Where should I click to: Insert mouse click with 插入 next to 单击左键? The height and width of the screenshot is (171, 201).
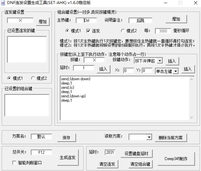tap(188, 69)
